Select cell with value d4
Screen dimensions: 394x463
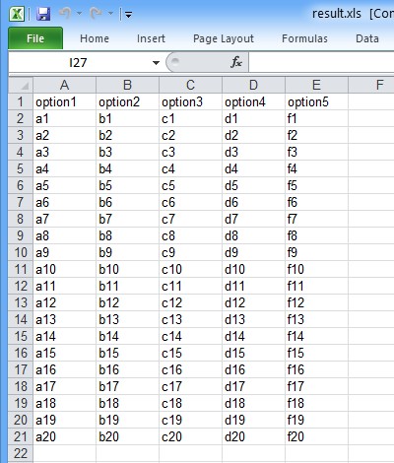pos(253,168)
